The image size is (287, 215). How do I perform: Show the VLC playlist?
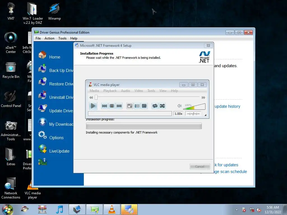[x=137, y=106]
